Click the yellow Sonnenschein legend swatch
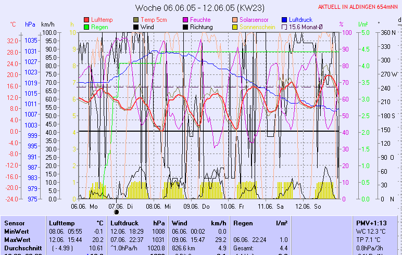402x255 pixels. tap(235, 27)
